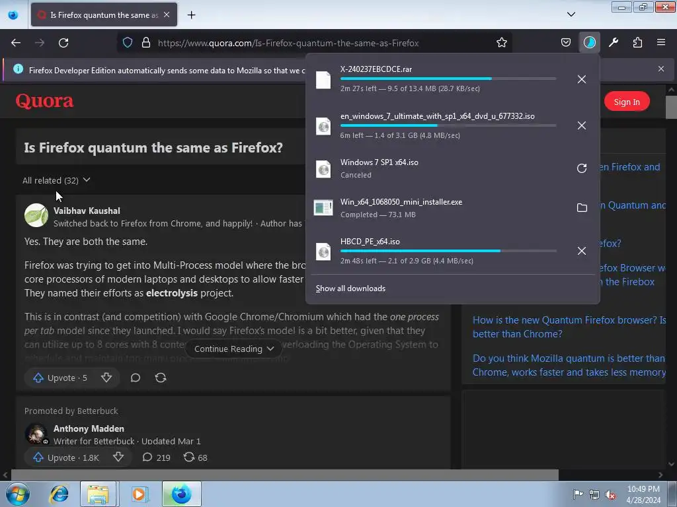
Task: Open a new browser tab
Action: tap(191, 15)
